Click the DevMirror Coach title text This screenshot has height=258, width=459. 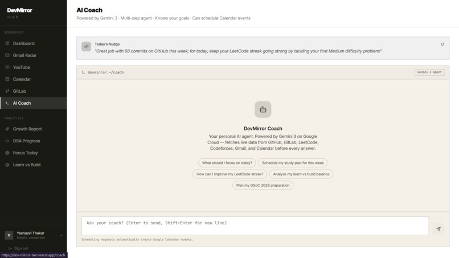(x=263, y=129)
